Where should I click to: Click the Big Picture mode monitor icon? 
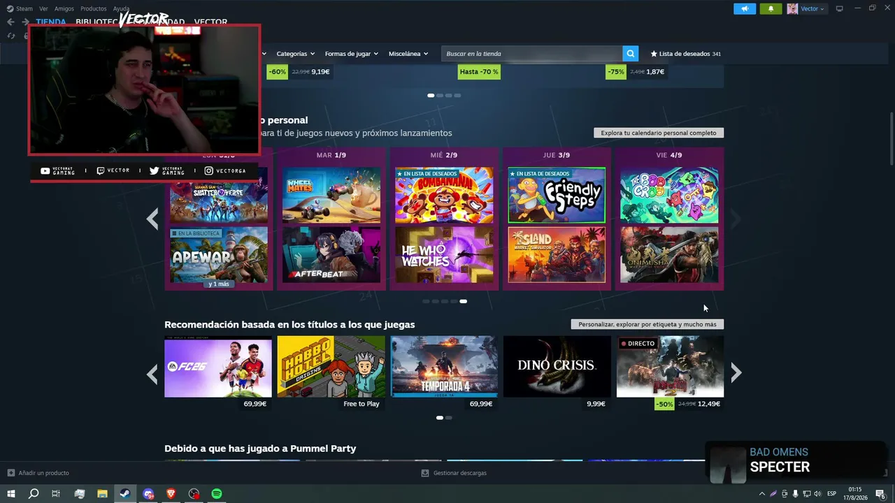pos(839,9)
